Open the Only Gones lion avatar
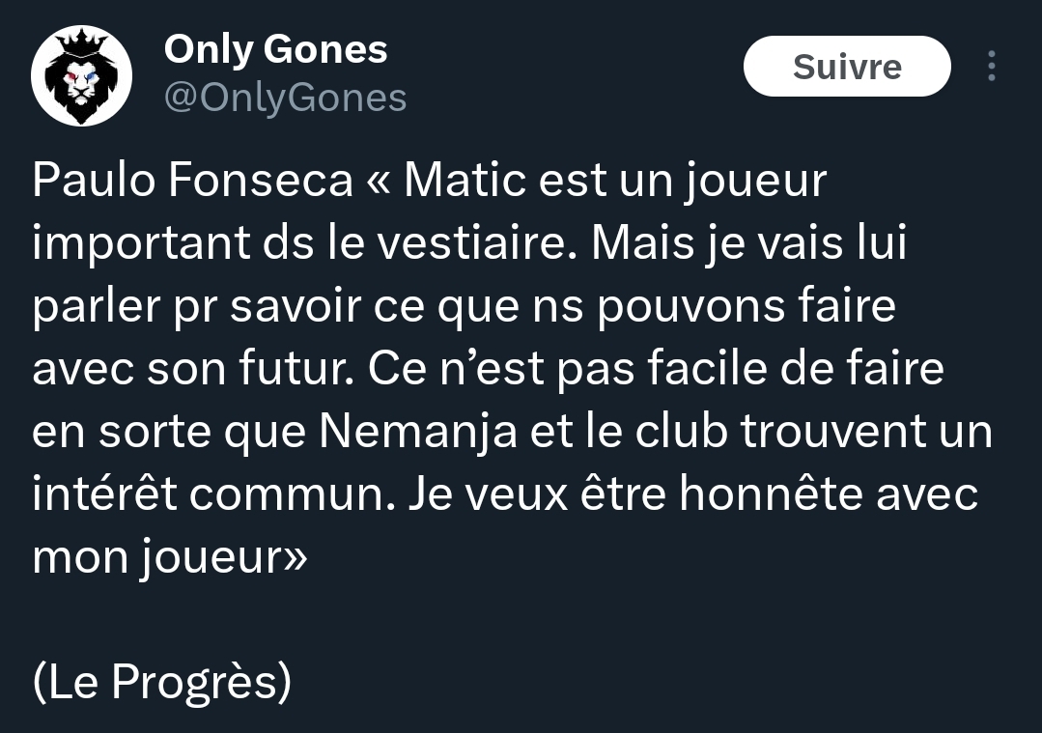The image size is (1042, 733). [81, 75]
